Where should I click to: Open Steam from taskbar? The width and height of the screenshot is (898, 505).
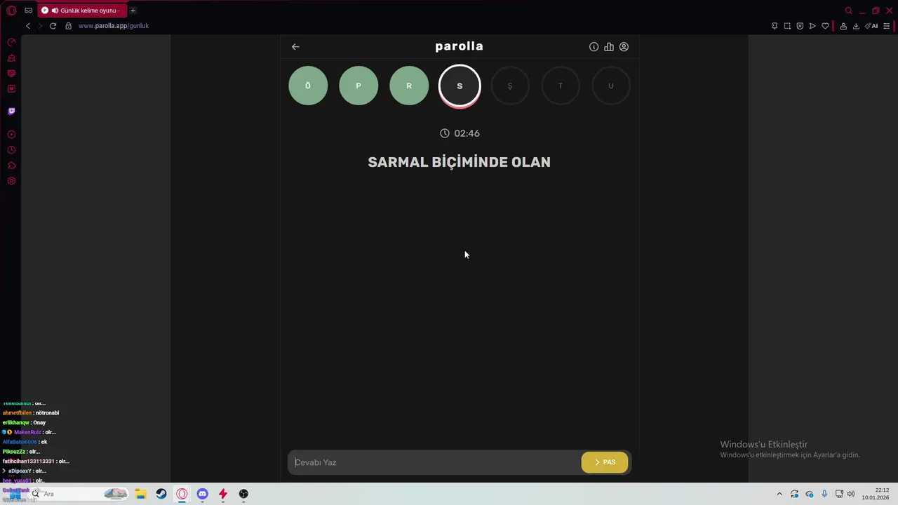(161, 494)
